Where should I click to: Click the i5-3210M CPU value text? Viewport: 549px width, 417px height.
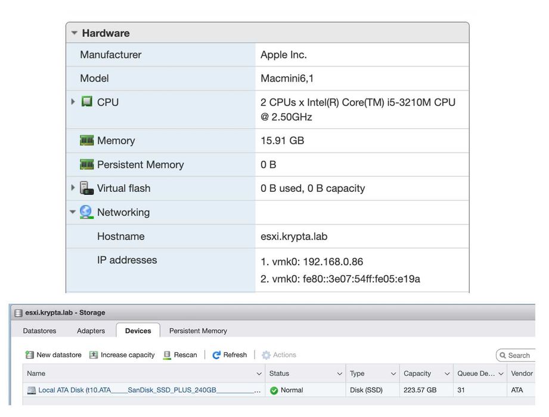pyautogui.click(x=358, y=109)
